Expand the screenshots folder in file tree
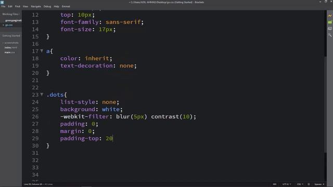The image size is (333, 187). click(10, 43)
